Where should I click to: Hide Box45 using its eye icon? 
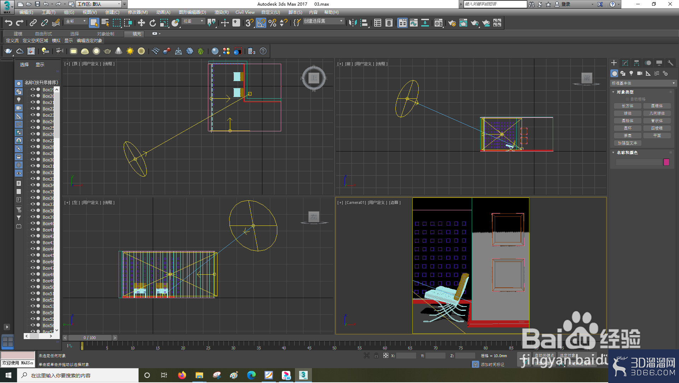[33, 255]
